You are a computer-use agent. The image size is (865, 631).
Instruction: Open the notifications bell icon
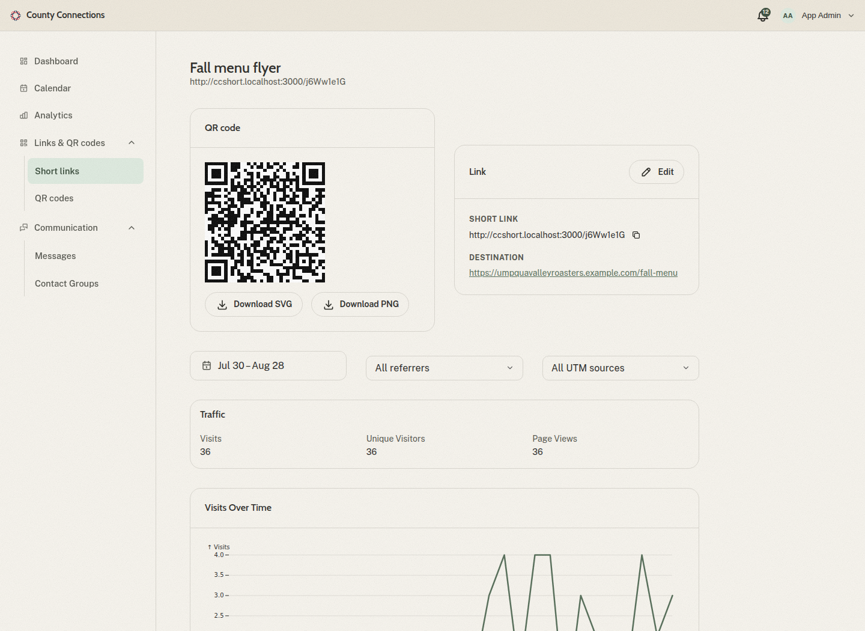pyautogui.click(x=763, y=16)
